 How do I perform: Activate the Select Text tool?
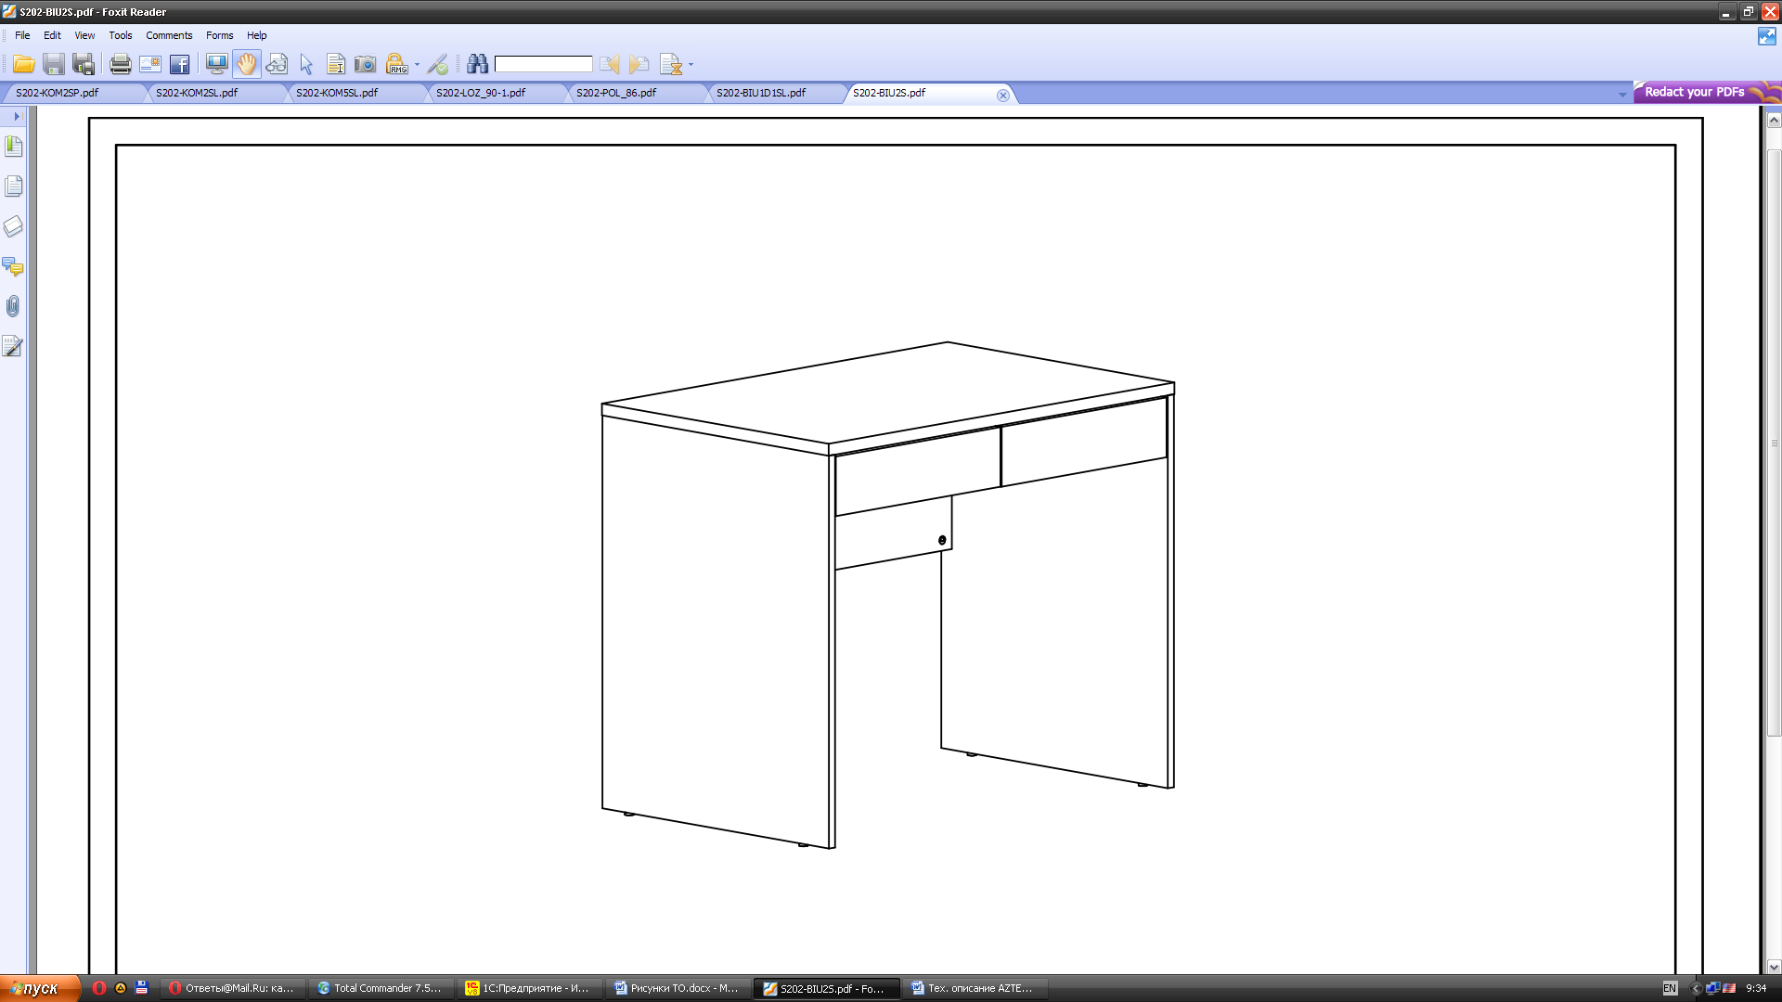(x=336, y=64)
